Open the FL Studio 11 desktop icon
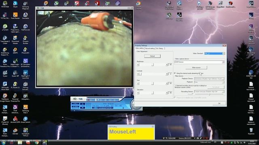The width and height of the screenshot is (259, 145). pos(15,85)
